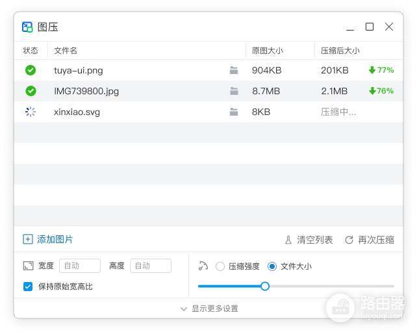Viewport: 417px width, 334px height.
Task: Select file name tuya-ui.png
Action: click(79, 71)
